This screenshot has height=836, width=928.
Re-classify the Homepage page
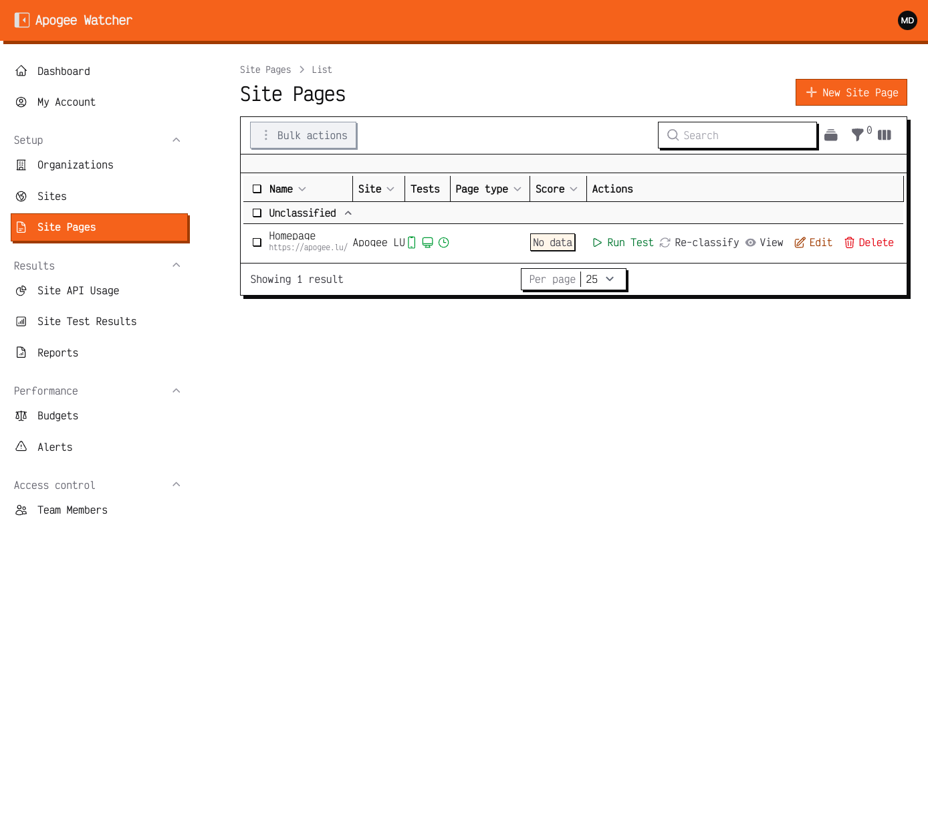(699, 243)
